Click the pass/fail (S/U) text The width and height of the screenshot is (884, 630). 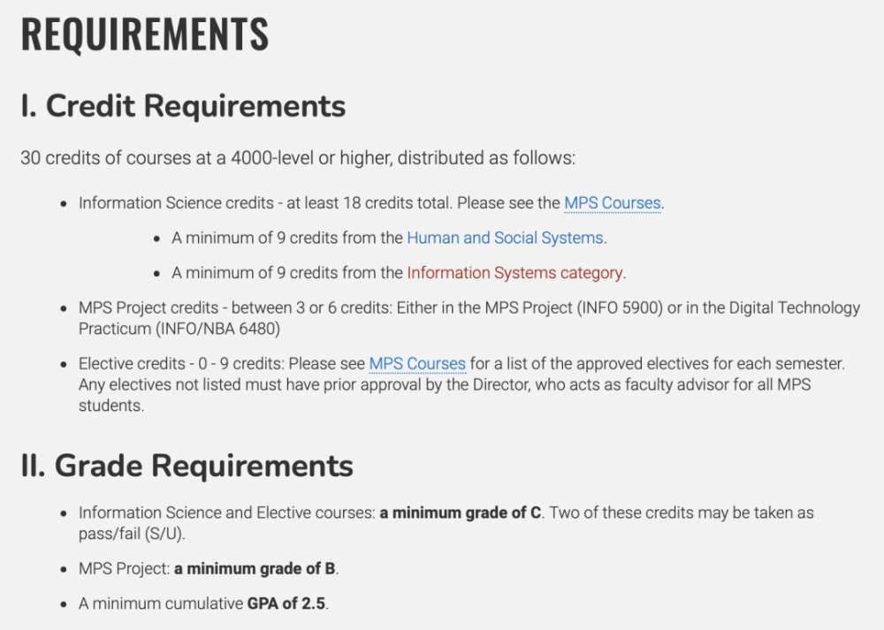[x=132, y=534]
